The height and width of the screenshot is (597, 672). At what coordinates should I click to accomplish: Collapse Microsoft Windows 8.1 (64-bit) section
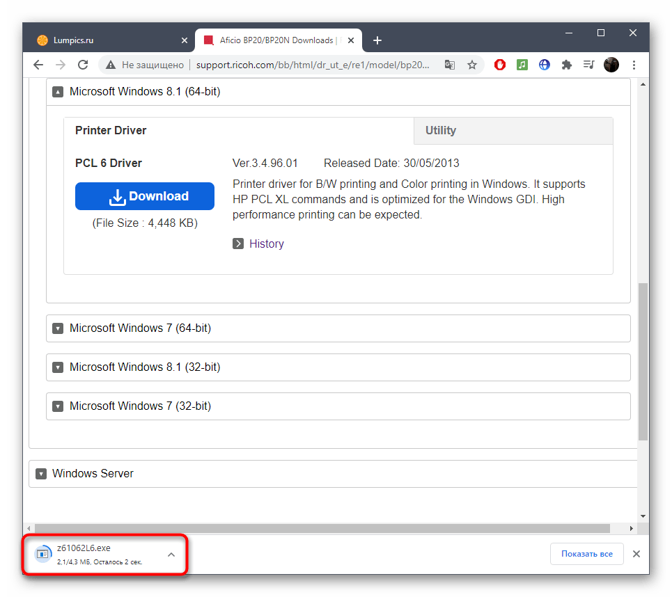click(338, 92)
